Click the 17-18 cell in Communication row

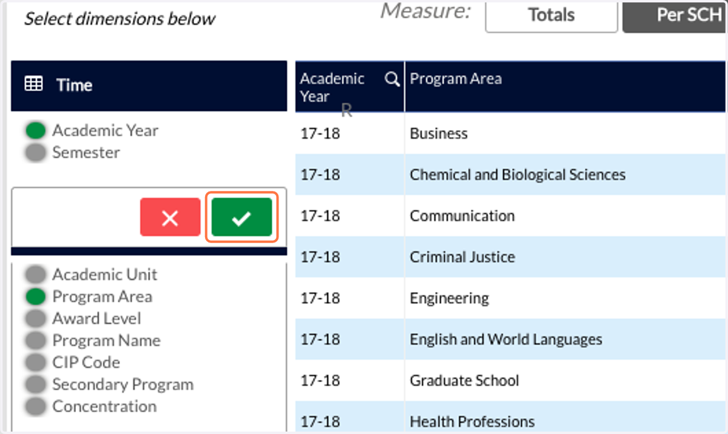[350, 216]
